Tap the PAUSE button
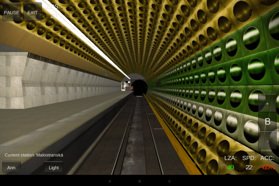This screenshot has height=186, width=279. point(11,12)
